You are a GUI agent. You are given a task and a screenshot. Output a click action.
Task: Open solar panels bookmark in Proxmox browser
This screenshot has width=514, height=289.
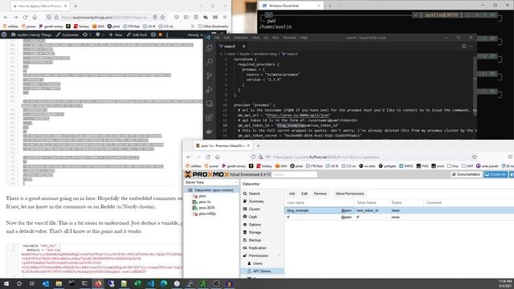click(487, 166)
